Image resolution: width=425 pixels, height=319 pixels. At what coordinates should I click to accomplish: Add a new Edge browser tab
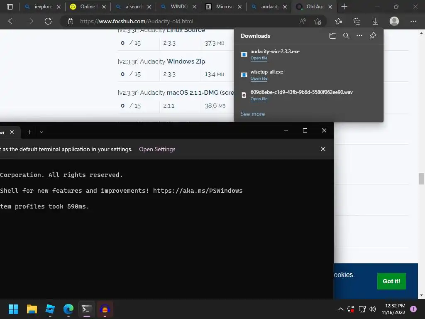click(x=344, y=7)
